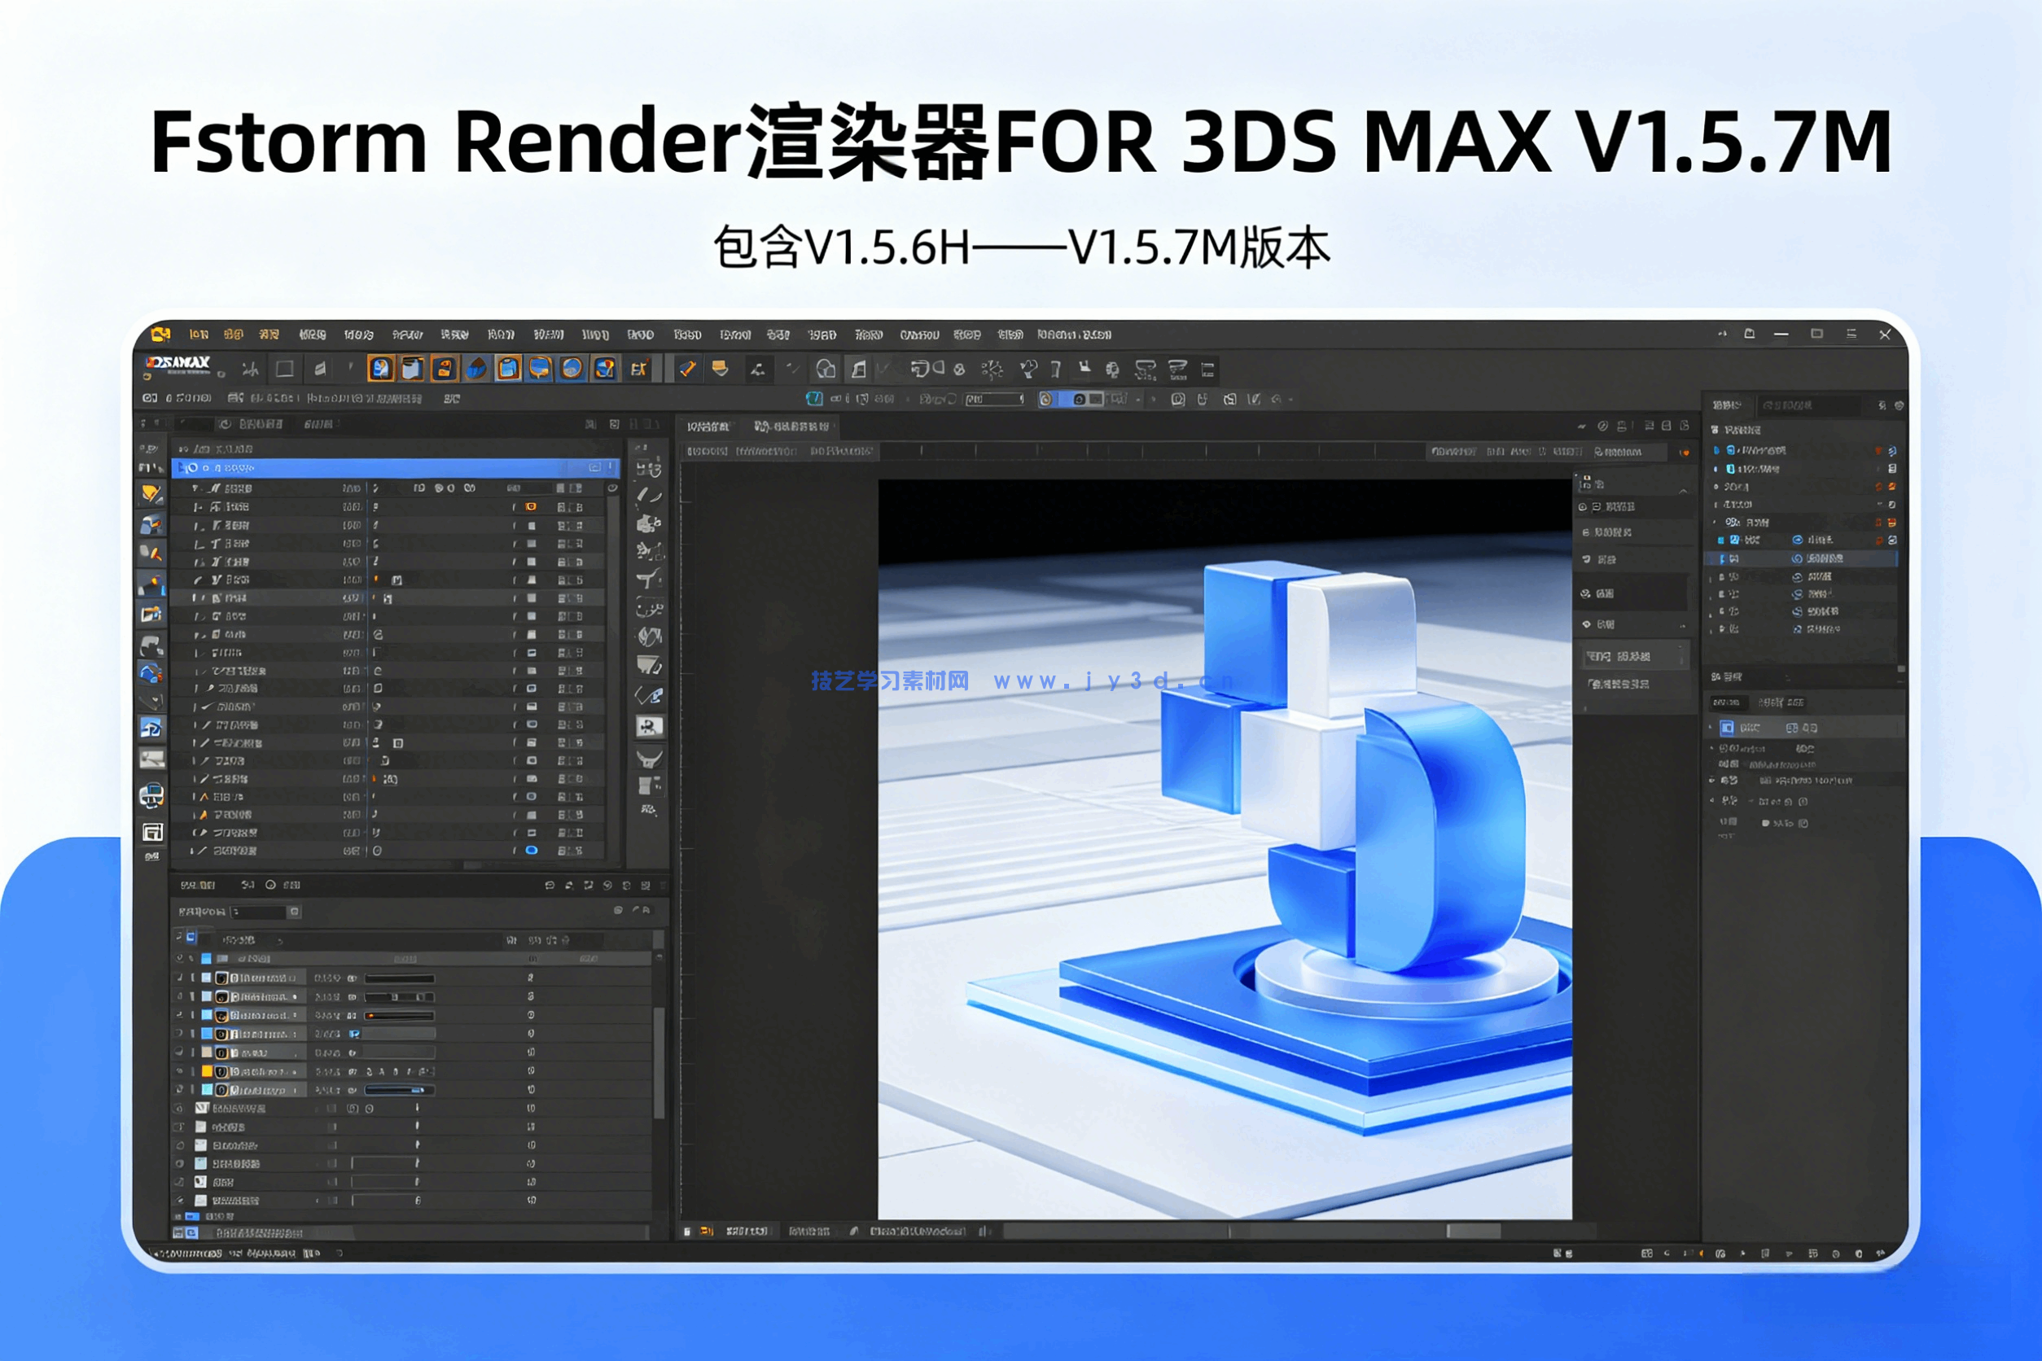Click the white window-layout icon in left sidebar
This screenshot has height=1361, width=2042.
pyautogui.click(x=153, y=833)
